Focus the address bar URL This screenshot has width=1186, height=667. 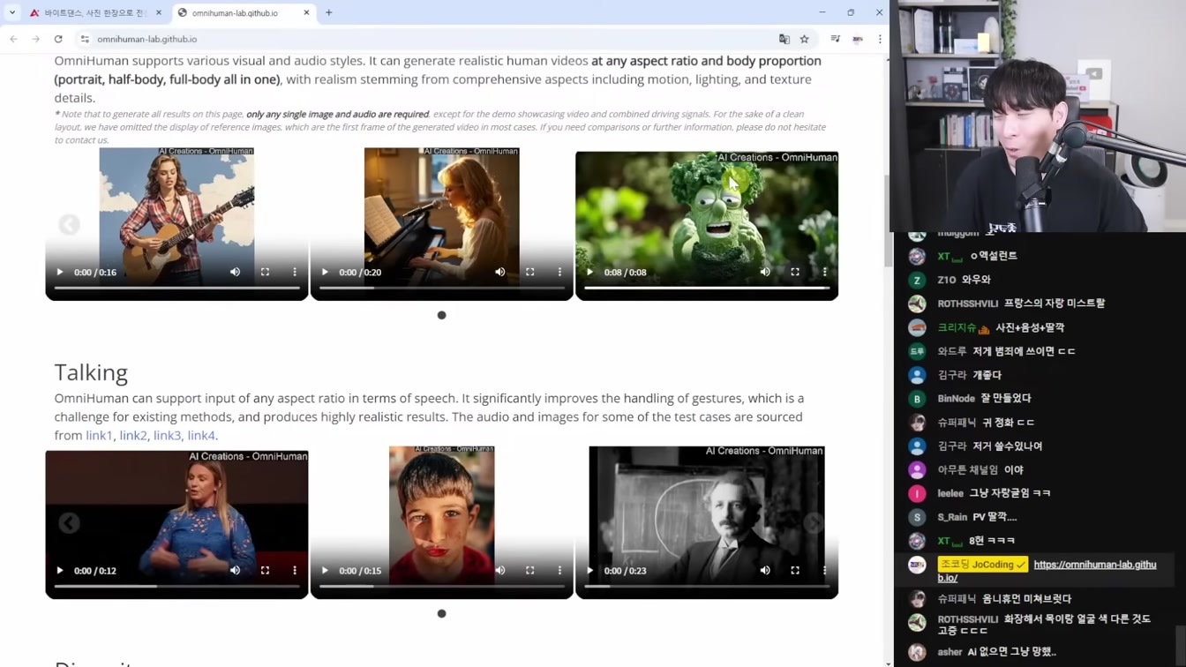pos(147,39)
